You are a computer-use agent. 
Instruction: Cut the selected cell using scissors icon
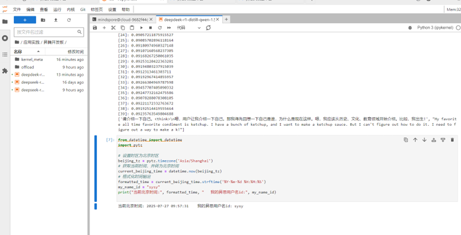click(x=113, y=28)
